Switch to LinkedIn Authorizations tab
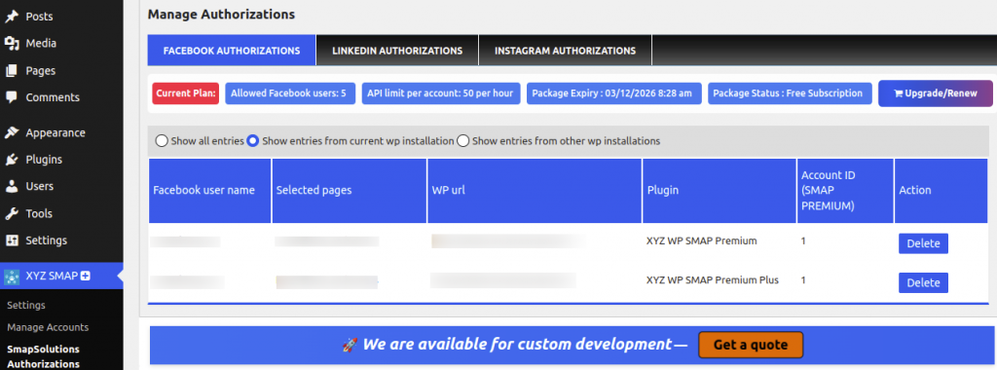Viewport: 997px width, 370px height. [397, 51]
